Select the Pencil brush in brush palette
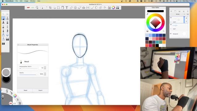Screen dimensions: 197x111 click(x=3, y=18)
